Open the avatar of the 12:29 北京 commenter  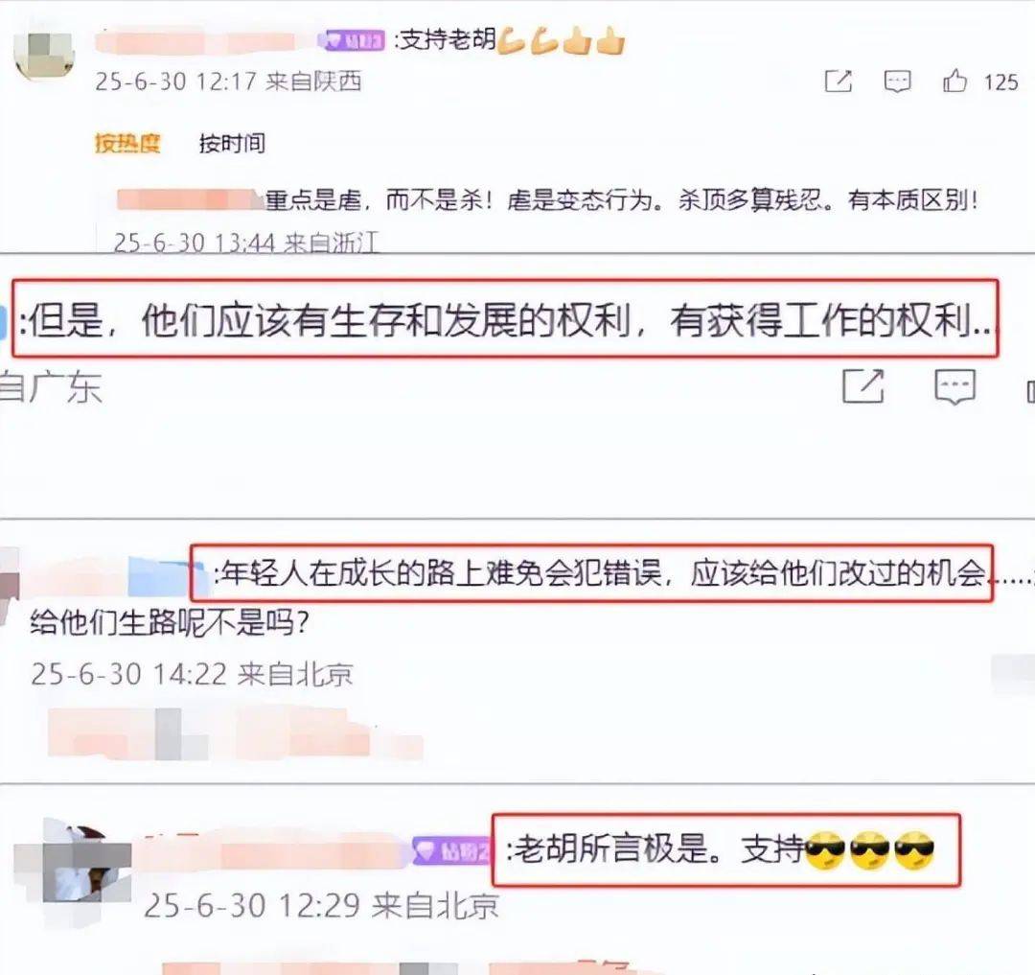[73, 864]
